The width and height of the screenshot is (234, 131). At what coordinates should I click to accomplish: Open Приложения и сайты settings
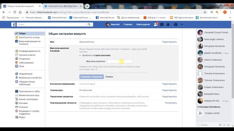pyautogui.click(x=29, y=91)
